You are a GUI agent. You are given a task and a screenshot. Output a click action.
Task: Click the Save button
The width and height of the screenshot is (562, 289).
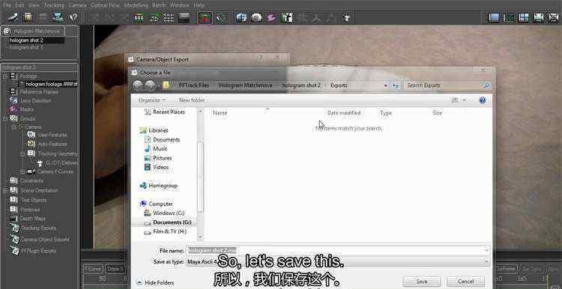pyautogui.click(x=421, y=282)
